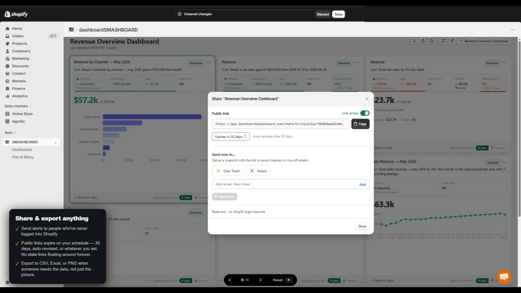Toggle the Link active switch
This screenshot has height=293, width=521.
click(x=365, y=113)
